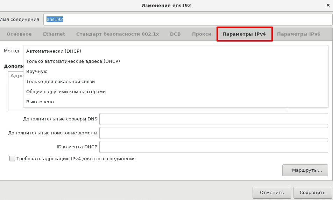The height and width of the screenshot is (200, 333).
Task: Click the Сохранить button
Action: pyautogui.click(x=313, y=193)
